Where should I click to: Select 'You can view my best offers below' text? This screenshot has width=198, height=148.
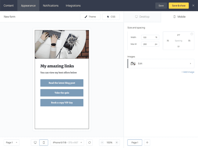58,72
